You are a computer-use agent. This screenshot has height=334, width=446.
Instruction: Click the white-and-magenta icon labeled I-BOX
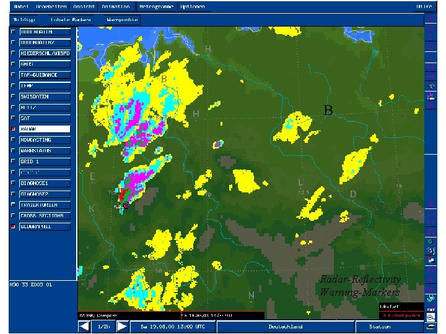coord(431,96)
